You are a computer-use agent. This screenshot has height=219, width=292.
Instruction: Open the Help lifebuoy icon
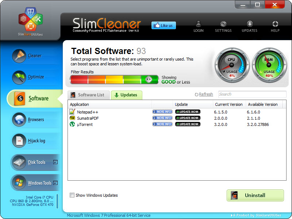point(275,24)
